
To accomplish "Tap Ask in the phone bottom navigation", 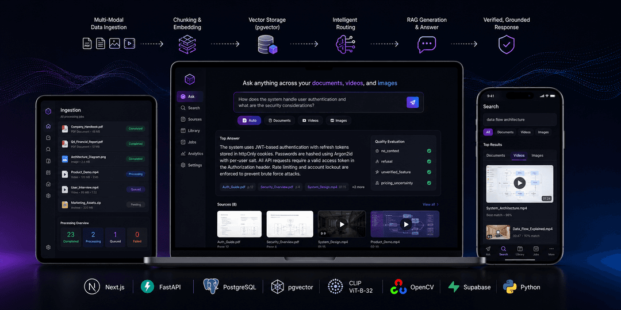I will tap(488, 251).
